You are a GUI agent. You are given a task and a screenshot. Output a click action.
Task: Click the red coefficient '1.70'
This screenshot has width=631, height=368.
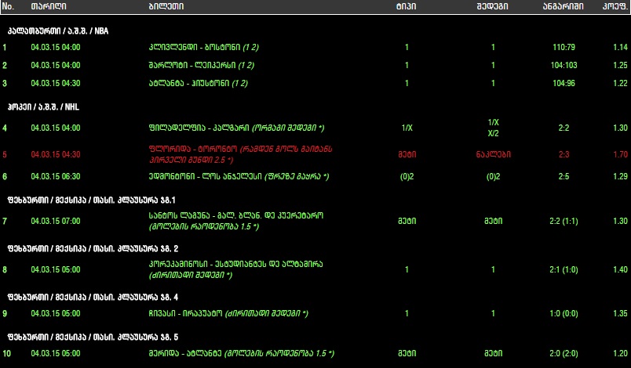[620, 154]
